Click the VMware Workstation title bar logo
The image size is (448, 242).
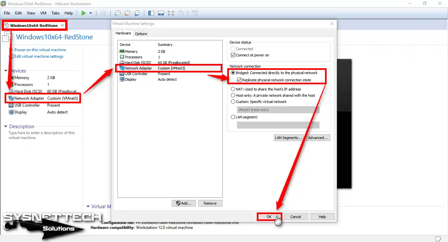click(3, 4)
